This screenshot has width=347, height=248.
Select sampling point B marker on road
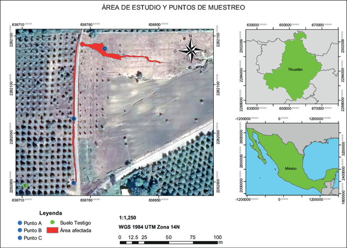click(74, 118)
